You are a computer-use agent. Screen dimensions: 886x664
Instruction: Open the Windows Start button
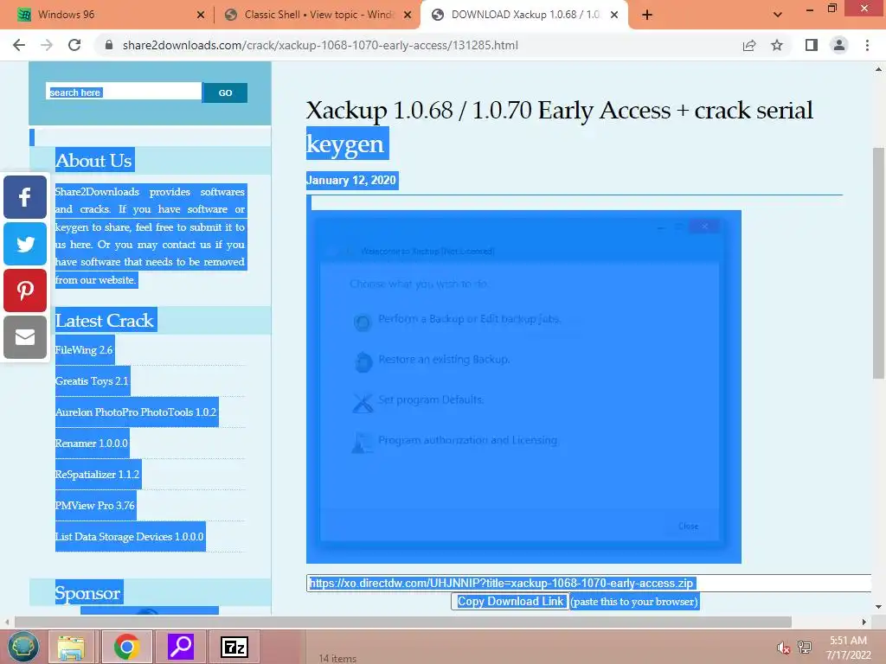pyautogui.click(x=23, y=646)
